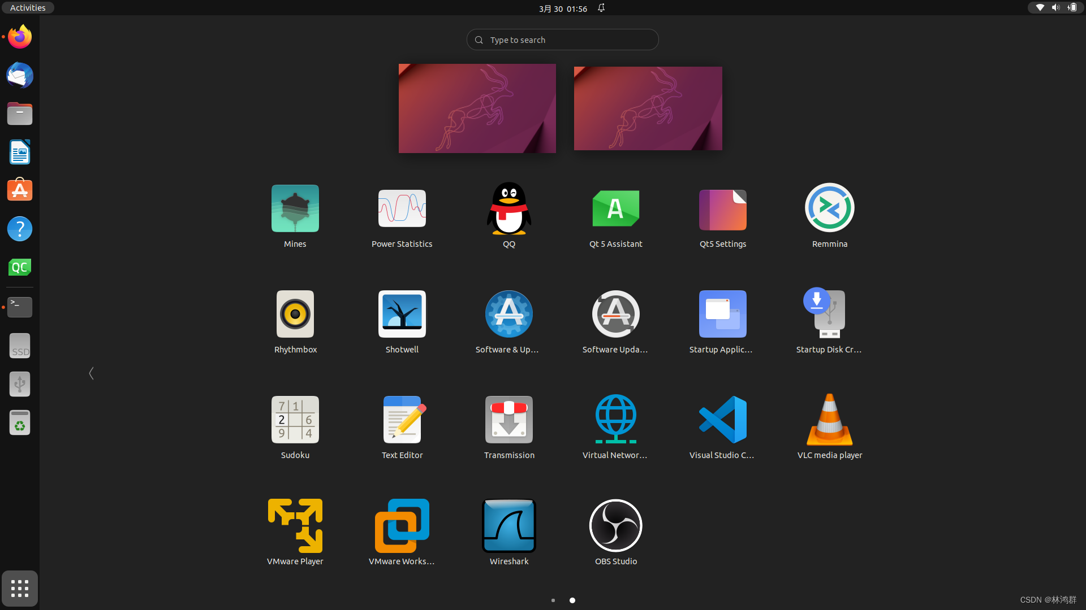Open Virtual Network Editor
Viewport: 1086px width, 610px height.
(615, 428)
